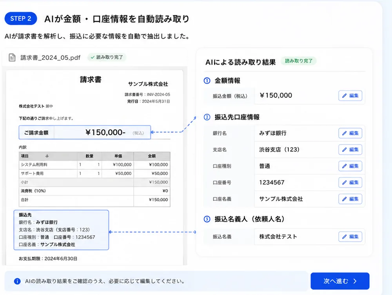
Task: Select the 振込先口座情報 section heading
Action: (x=237, y=117)
